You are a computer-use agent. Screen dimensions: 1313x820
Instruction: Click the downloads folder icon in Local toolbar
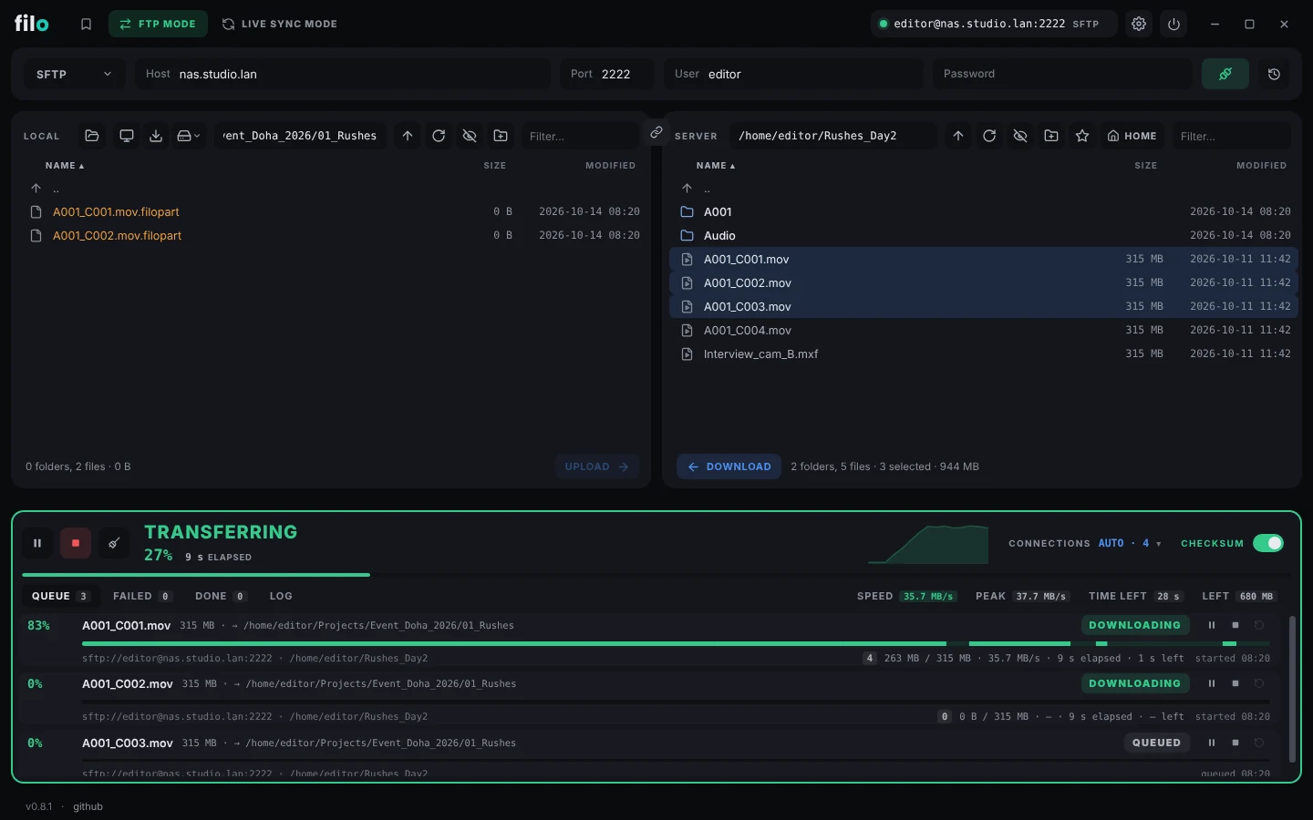[156, 136]
